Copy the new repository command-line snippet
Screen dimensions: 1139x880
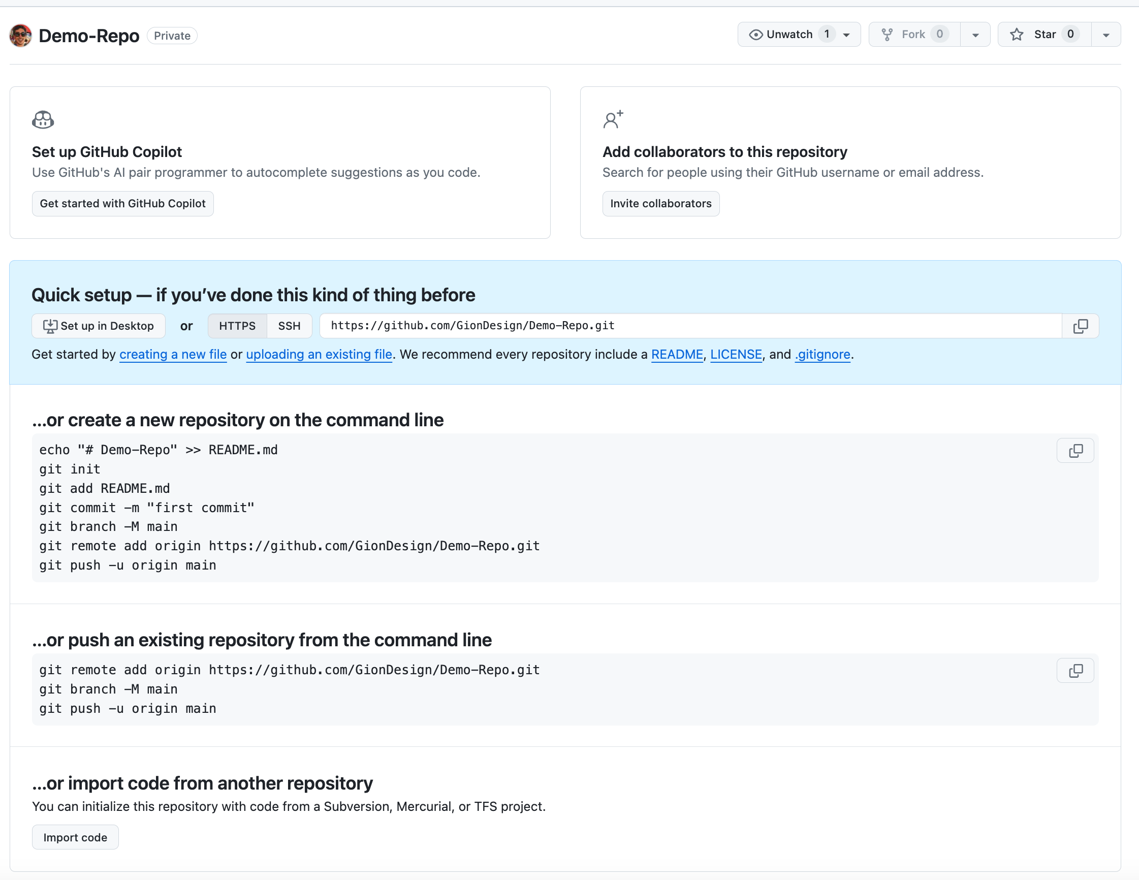point(1075,450)
